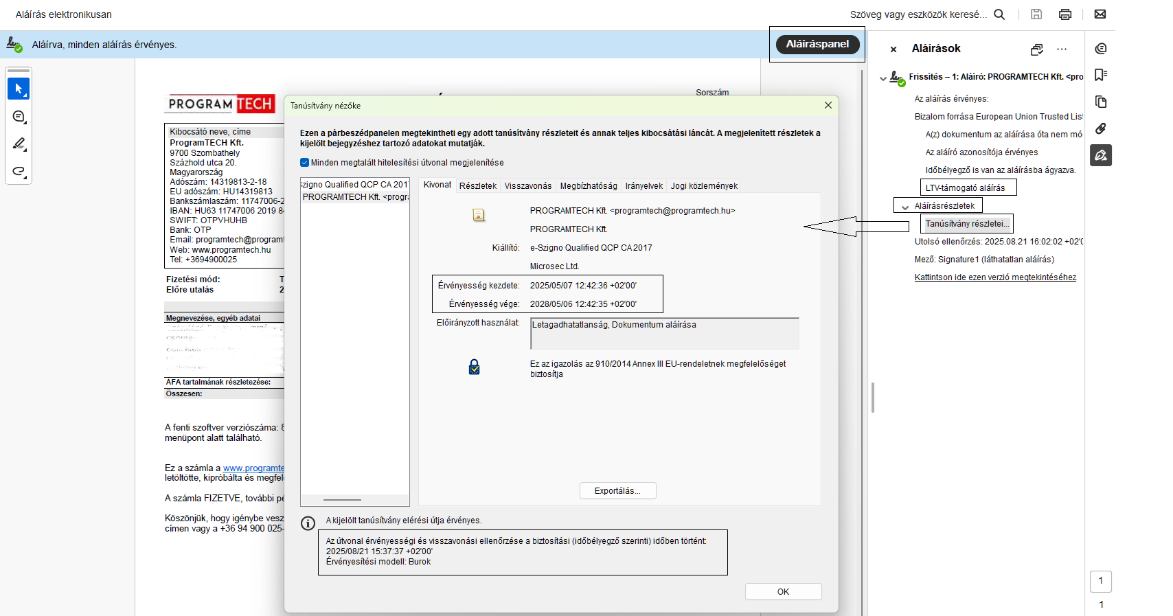Click the link to view this signed version
The image size is (1173, 616).
[995, 277]
